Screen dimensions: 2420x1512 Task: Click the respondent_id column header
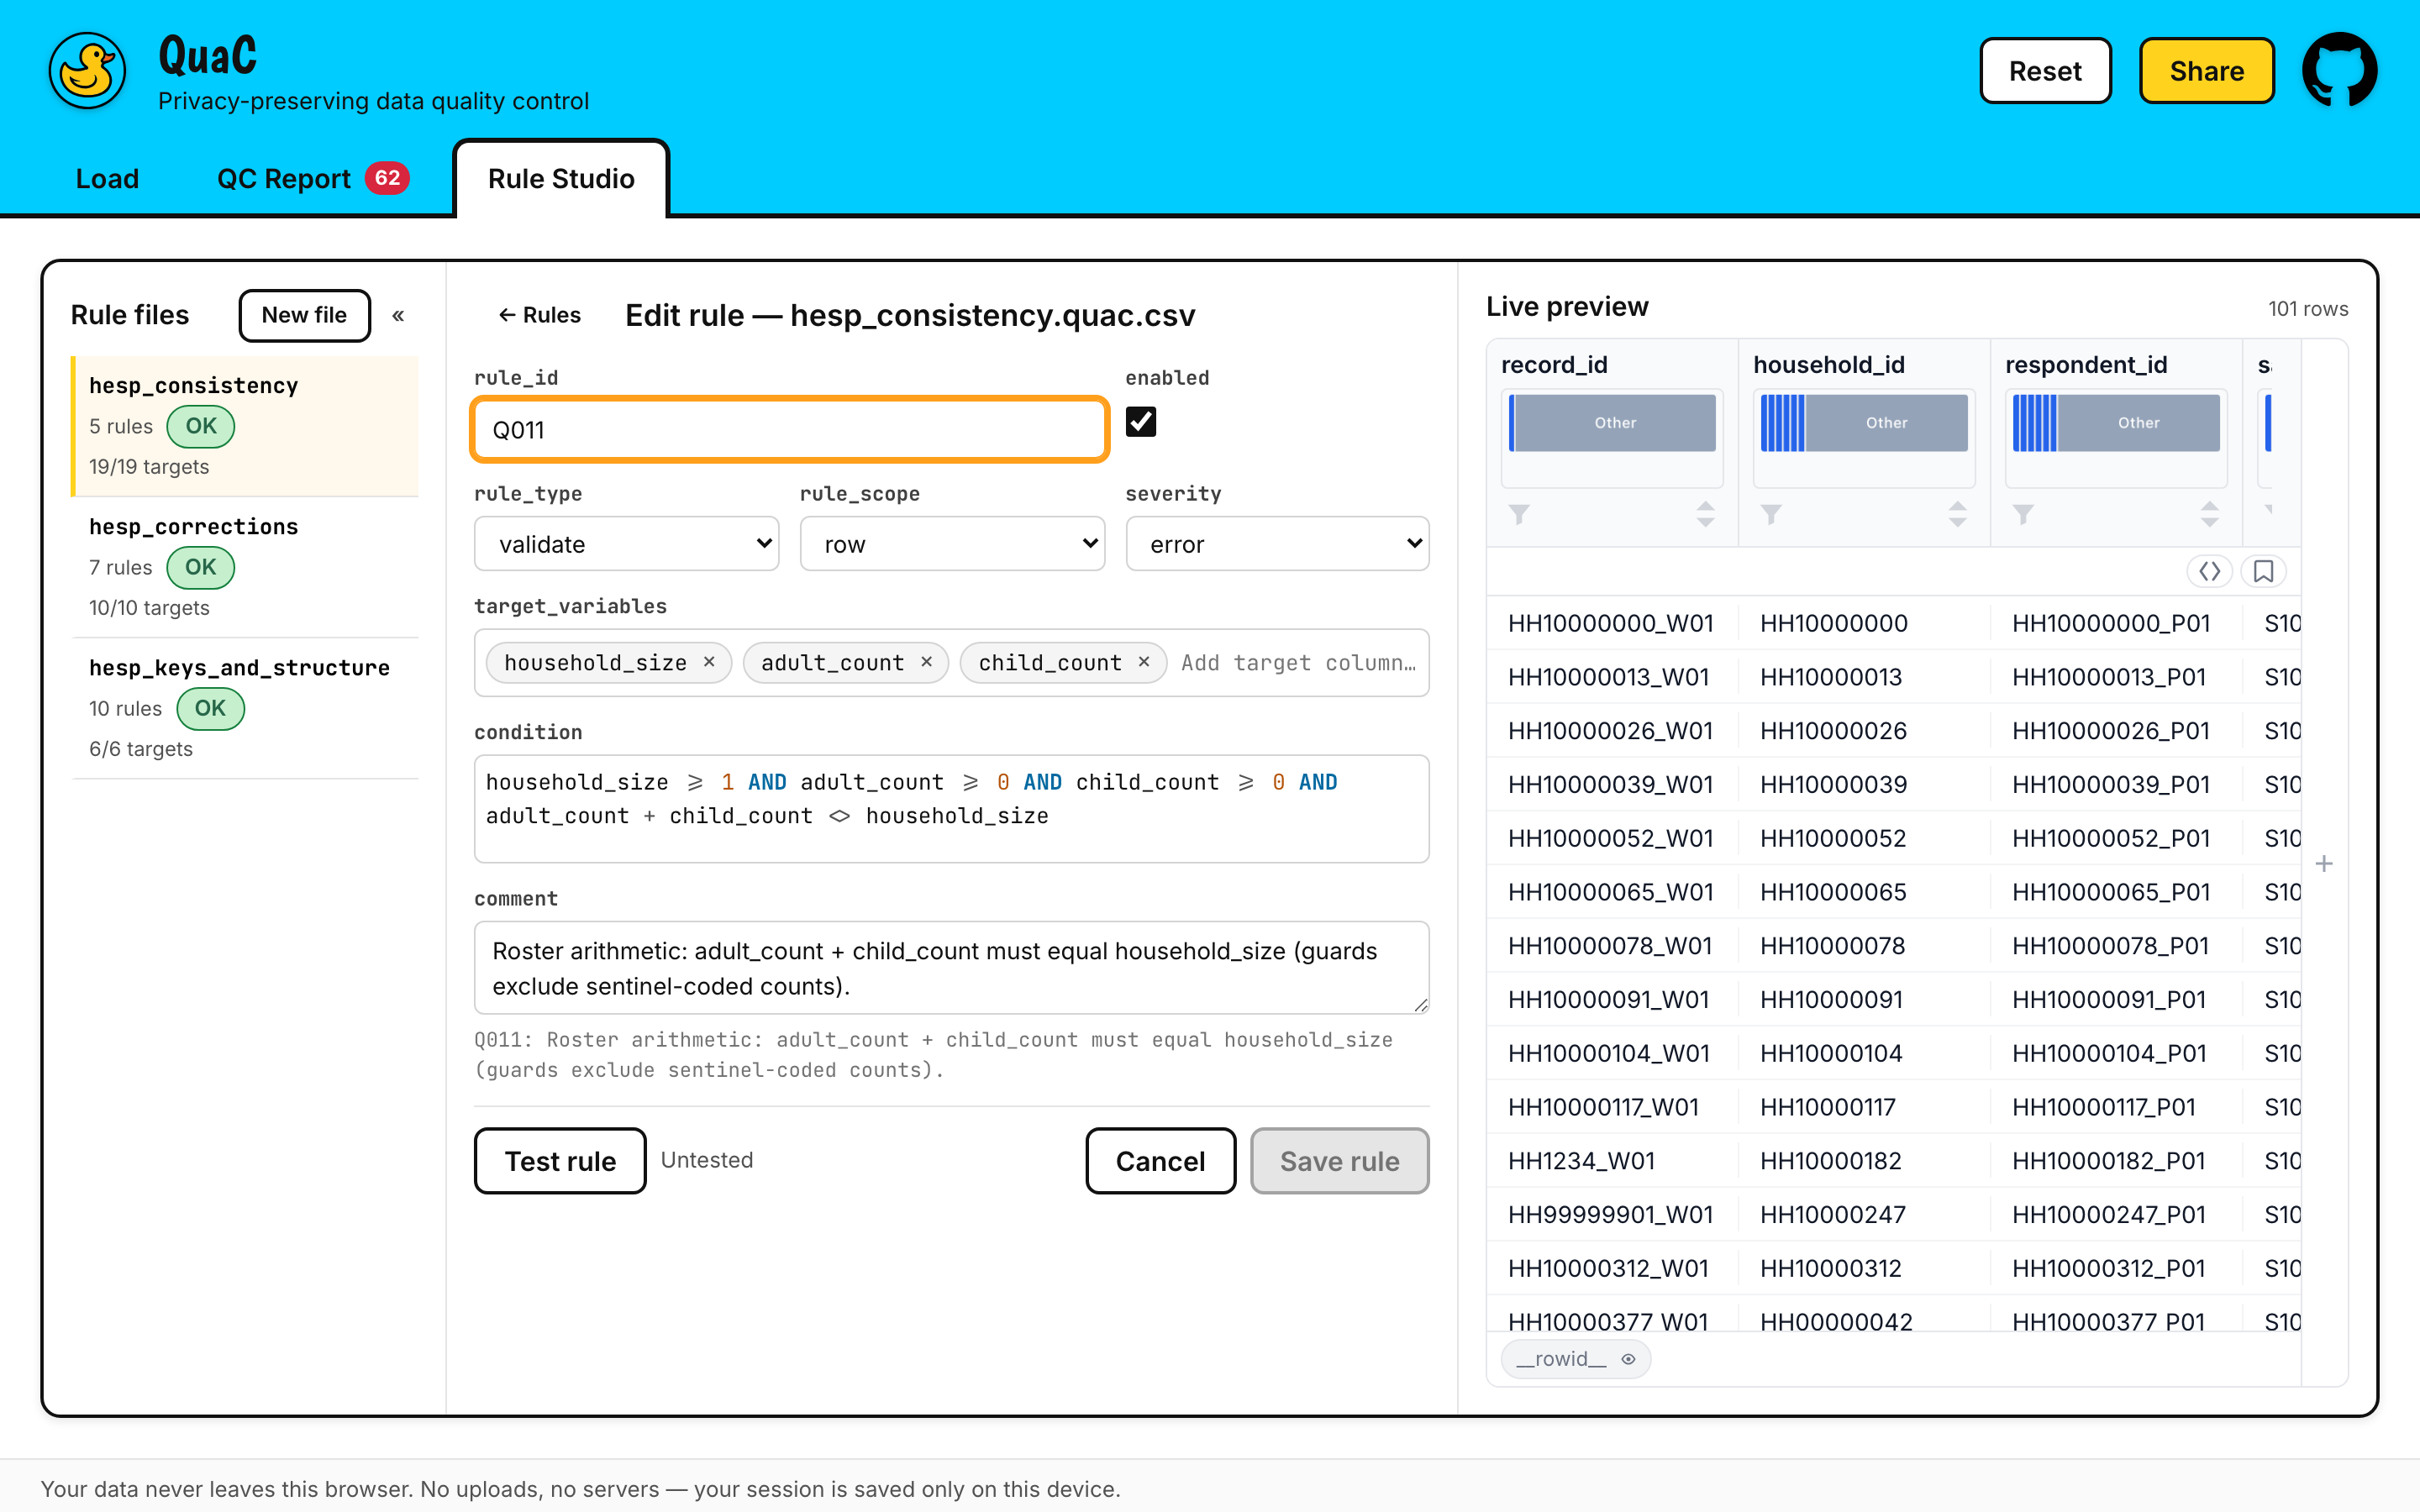[2086, 365]
